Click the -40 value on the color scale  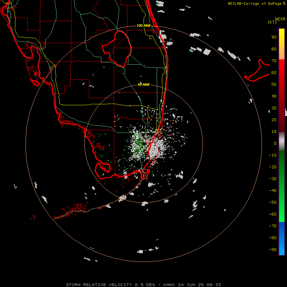[273, 191]
